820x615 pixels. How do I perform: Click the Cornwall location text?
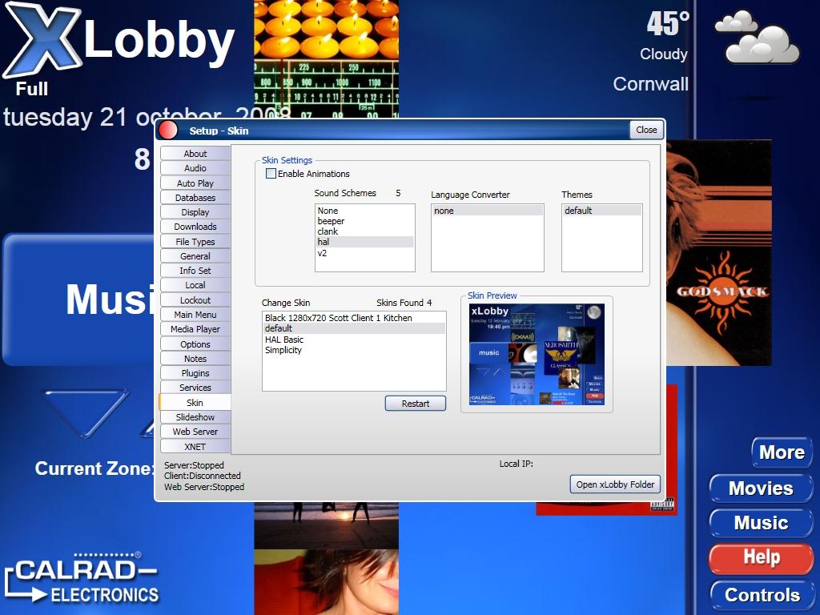point(650,83)
